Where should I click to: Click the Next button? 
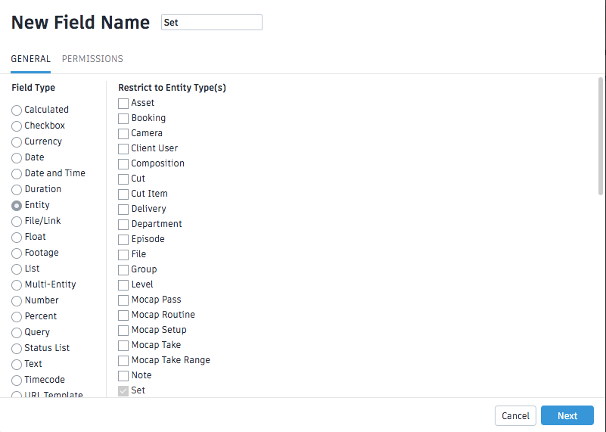click(567, 416)
